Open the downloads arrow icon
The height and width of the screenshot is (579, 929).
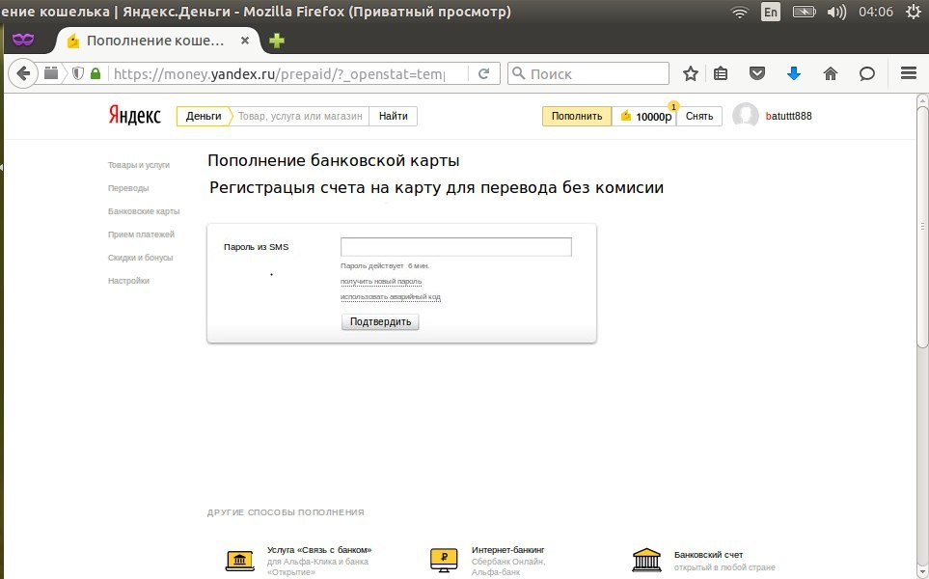tap(794, 73)
